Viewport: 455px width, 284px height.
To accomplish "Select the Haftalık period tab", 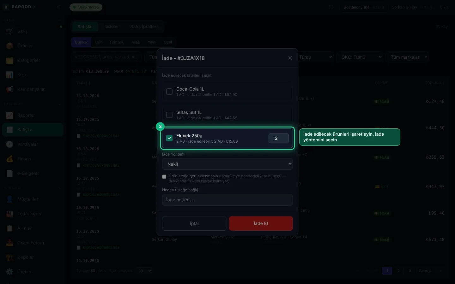I will pyautogui.click(x=117, y=42).
